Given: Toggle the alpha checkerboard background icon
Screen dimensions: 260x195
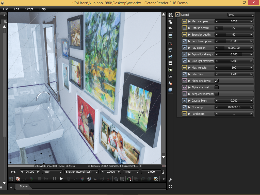Looking at the screenshot, I should (156, 179).
